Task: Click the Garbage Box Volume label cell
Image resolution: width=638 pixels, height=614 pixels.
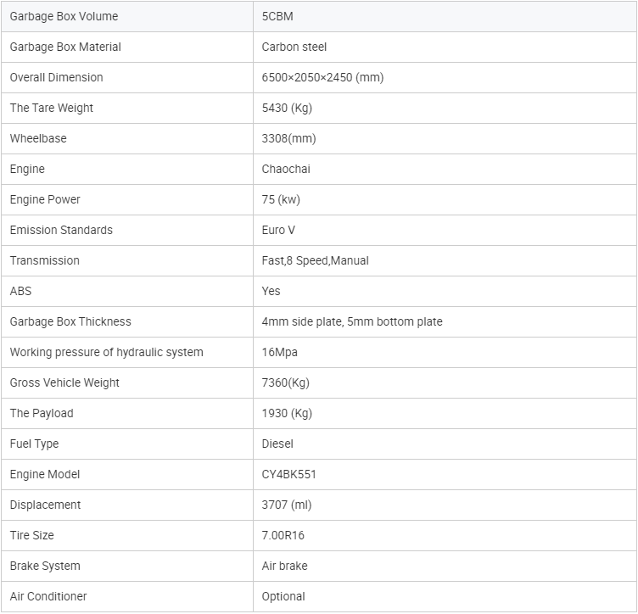Action: [127, 16]
